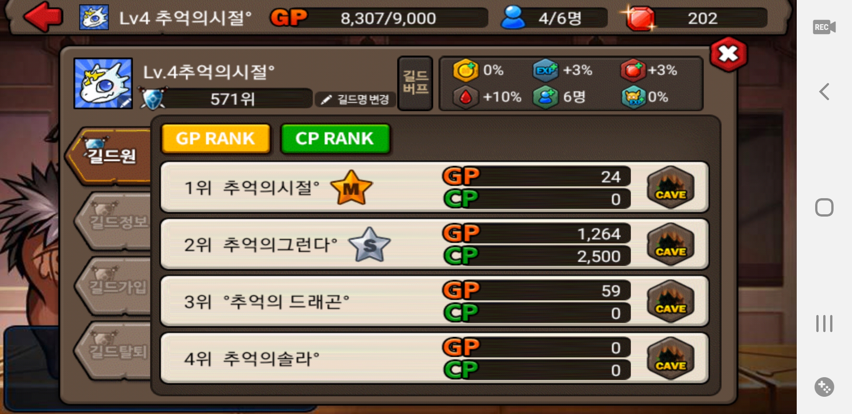Image resolution: width=852 pixels, height=414 pixels.
Task: Close the guild panel with red X
Action: coord(728,54)
